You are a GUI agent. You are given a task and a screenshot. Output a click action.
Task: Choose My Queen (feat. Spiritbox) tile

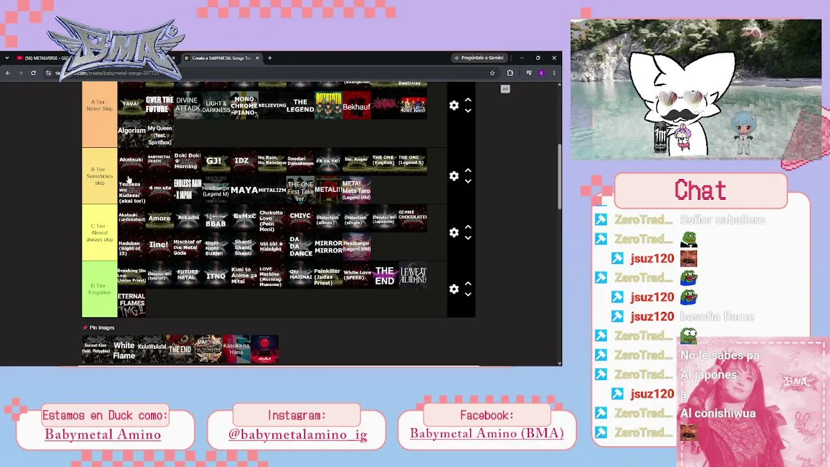160,134
